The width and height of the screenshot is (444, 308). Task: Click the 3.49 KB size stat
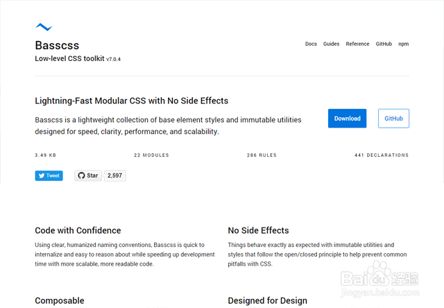46,155
